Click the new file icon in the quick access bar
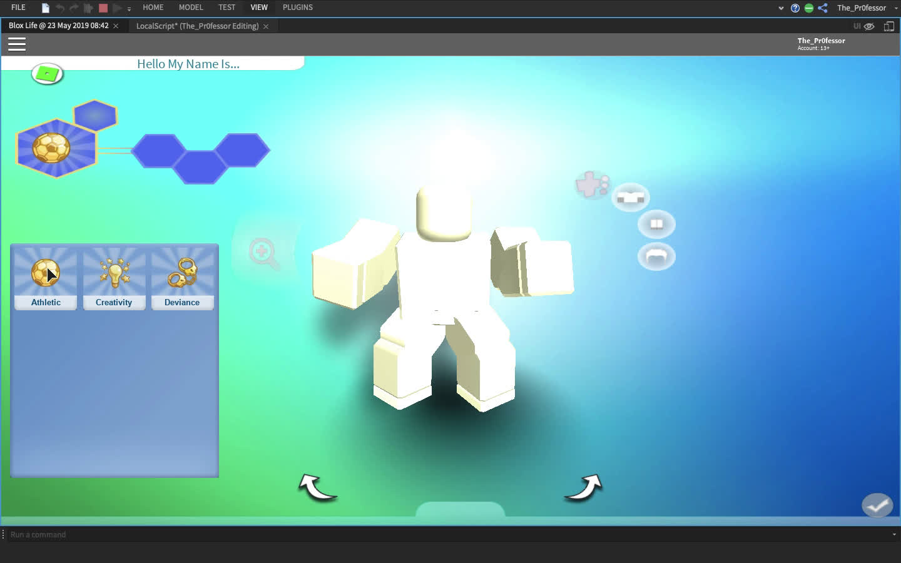Viewport: 901px width, 563px height. (x=45, y=8)
